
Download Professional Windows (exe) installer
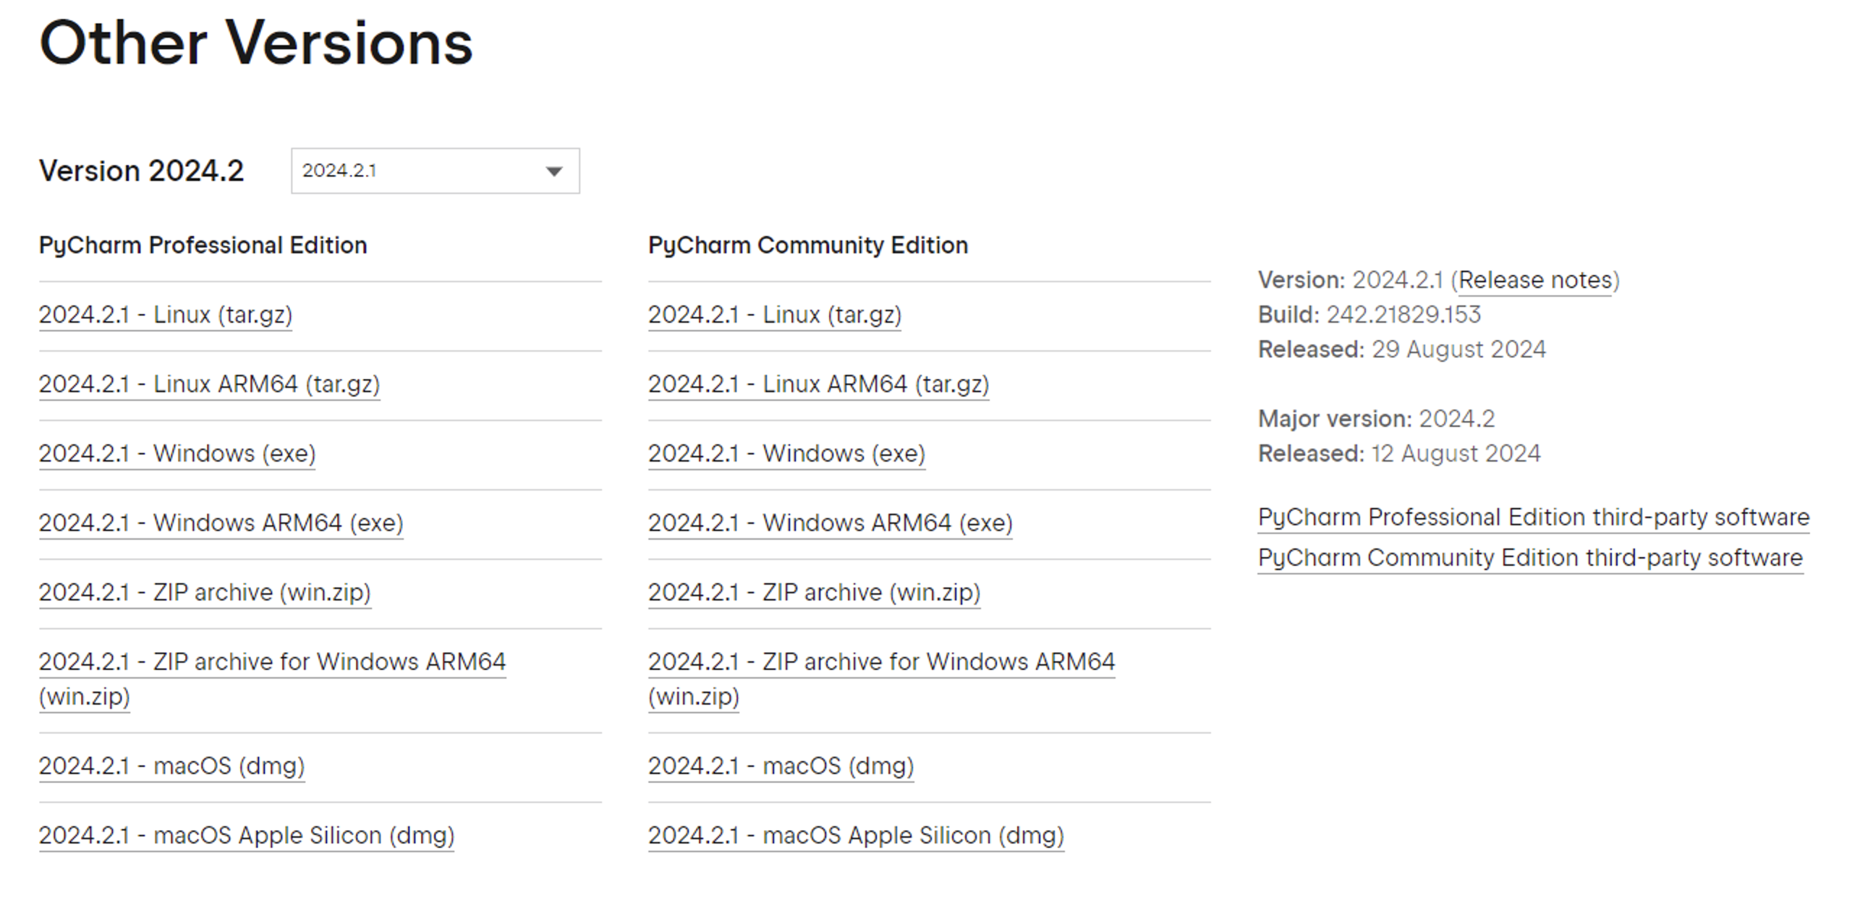click(177, 454)
